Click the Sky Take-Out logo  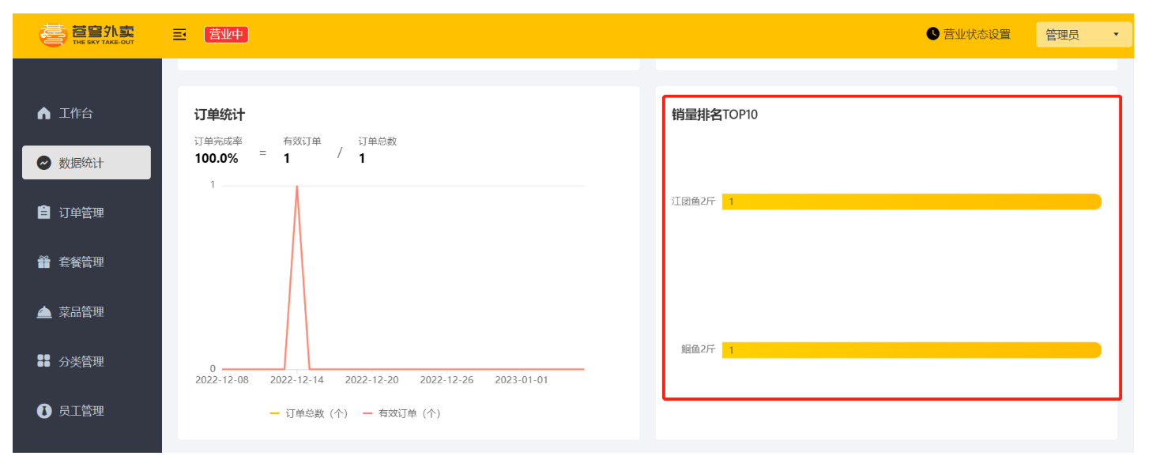pyautogui.click(x=87, y=35)
